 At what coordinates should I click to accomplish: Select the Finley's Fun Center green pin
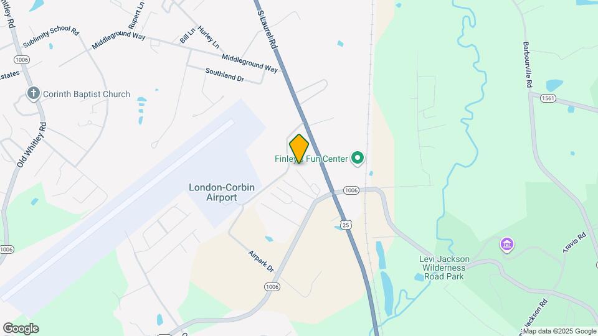coord(358,159)
